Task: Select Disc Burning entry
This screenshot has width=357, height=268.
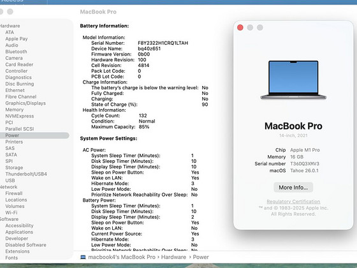Action: (20, 84)
